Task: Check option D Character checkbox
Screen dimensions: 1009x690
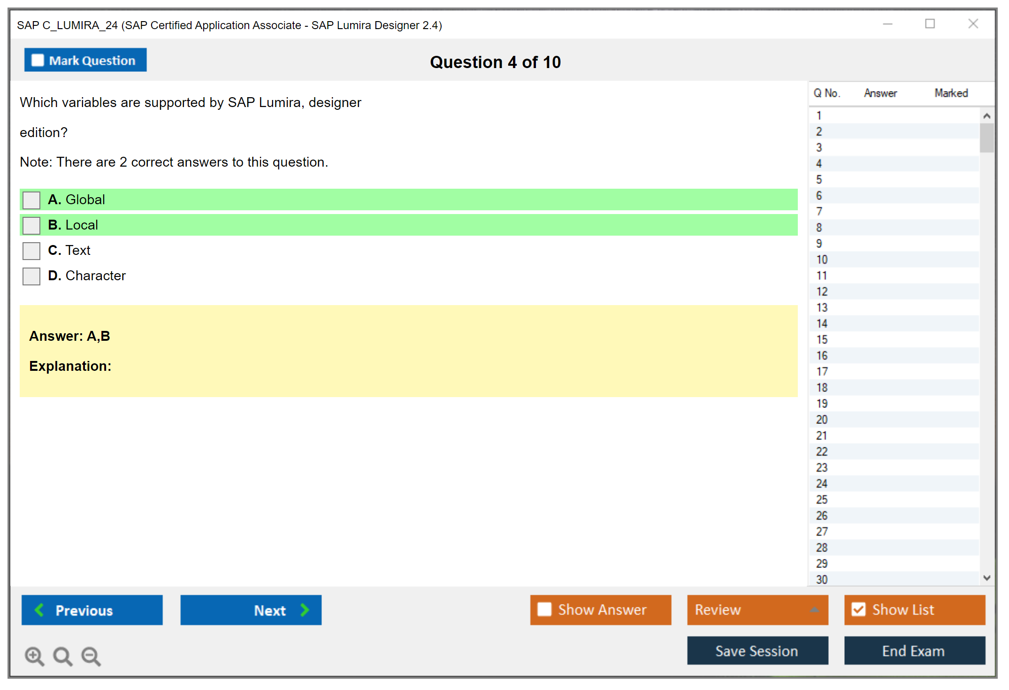Action: point(31,276)
